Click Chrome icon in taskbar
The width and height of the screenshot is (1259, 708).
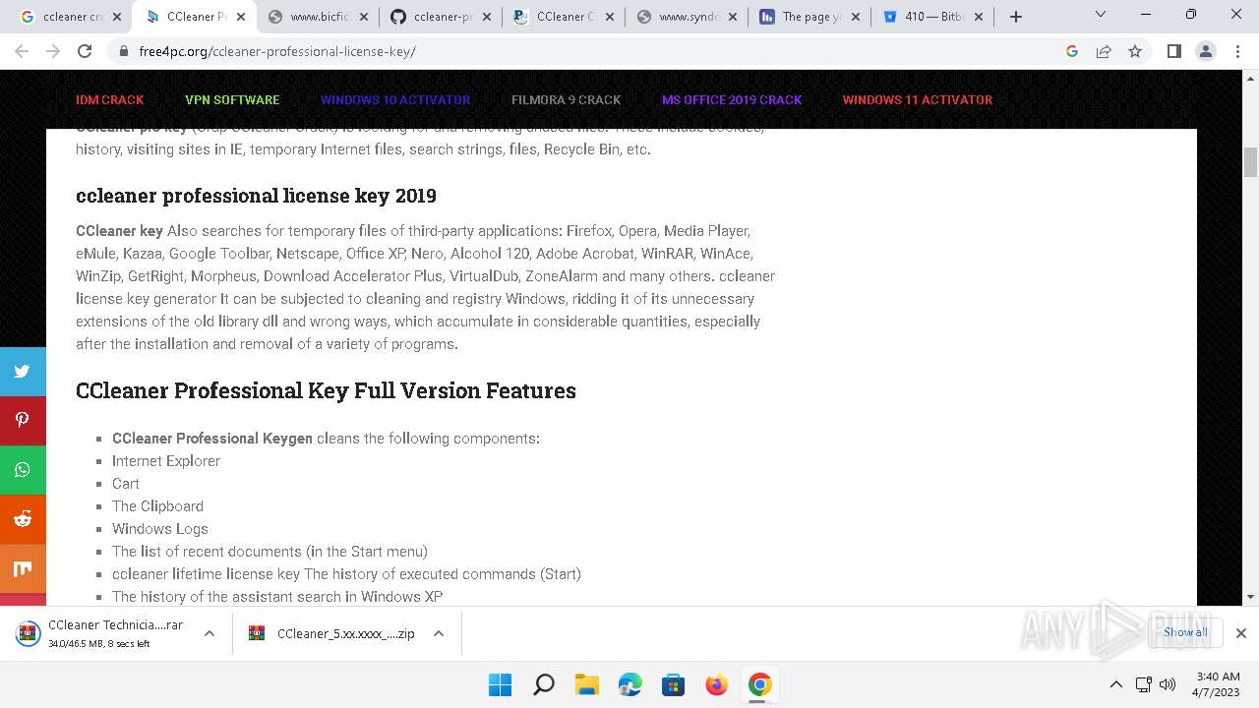coord(759,684)
